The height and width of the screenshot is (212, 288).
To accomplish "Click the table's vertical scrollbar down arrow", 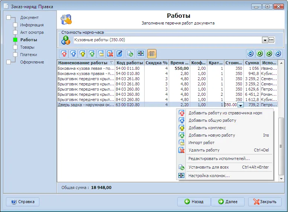I will (281, 179).
